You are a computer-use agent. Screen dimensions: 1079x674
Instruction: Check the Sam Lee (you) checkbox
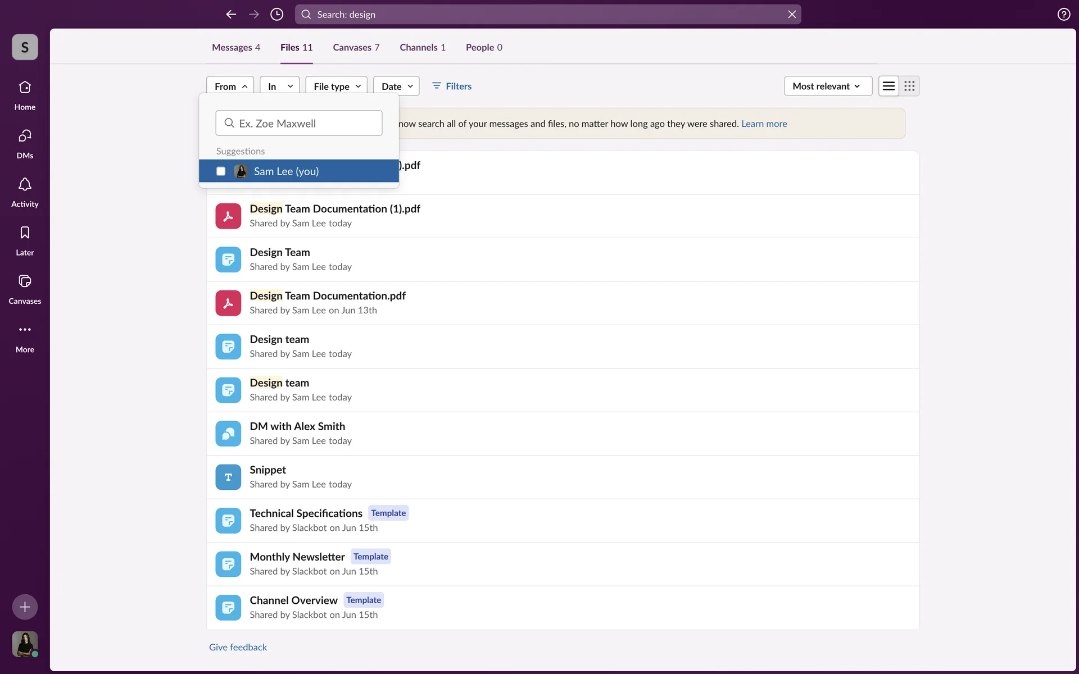[221, 171]
